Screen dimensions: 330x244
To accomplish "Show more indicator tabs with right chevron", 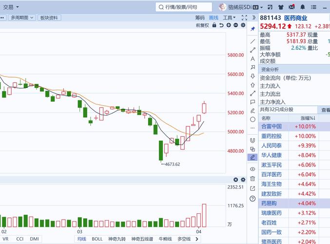I will click(197, 239).
